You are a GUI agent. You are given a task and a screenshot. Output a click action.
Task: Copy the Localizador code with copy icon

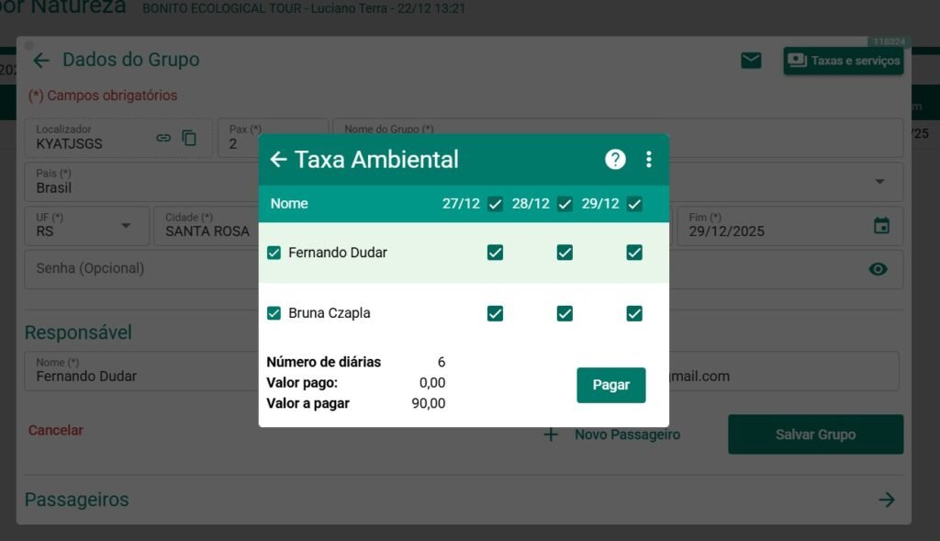tap(189, 138)
